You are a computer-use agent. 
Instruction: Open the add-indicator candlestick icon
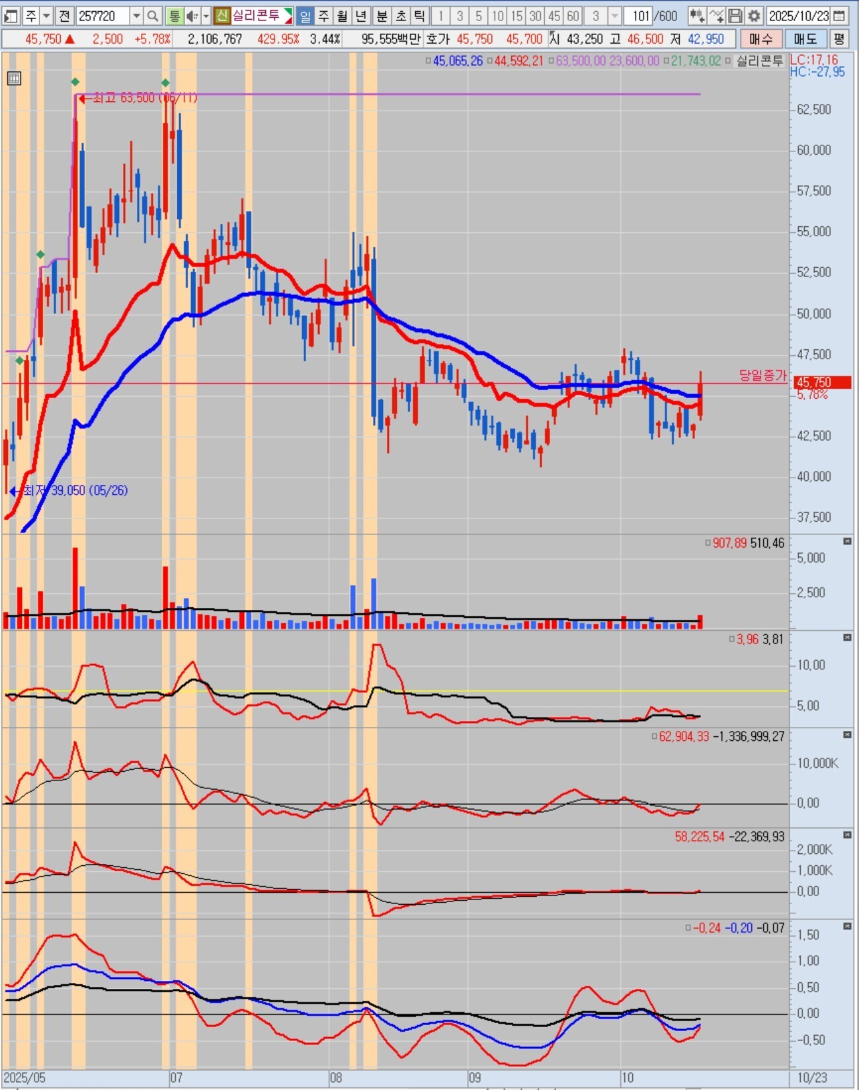pyautogui.click(x=696, y=15)
